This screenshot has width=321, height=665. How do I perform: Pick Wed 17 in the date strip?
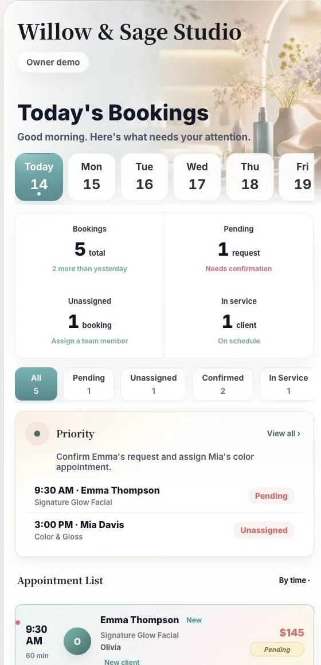click(x=197, y=177)
